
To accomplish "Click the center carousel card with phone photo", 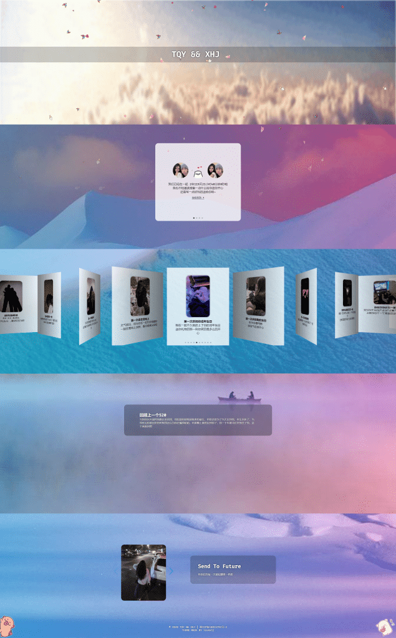I will (198, 305).
